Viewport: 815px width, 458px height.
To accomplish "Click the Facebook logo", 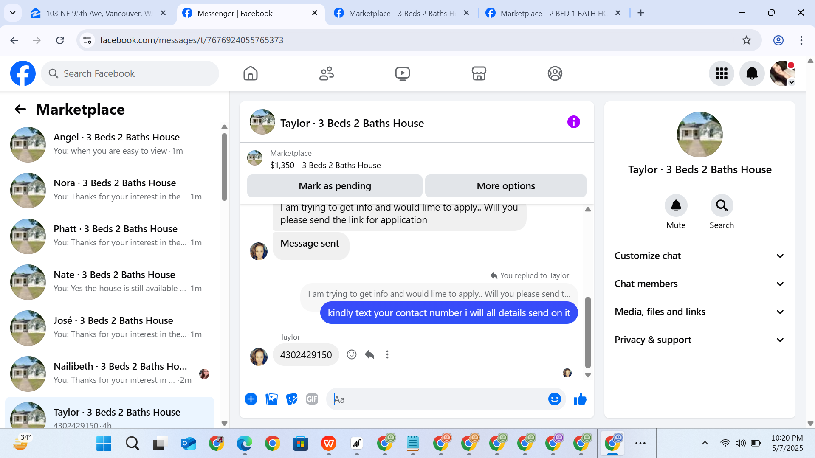I will tap(23, 73).
